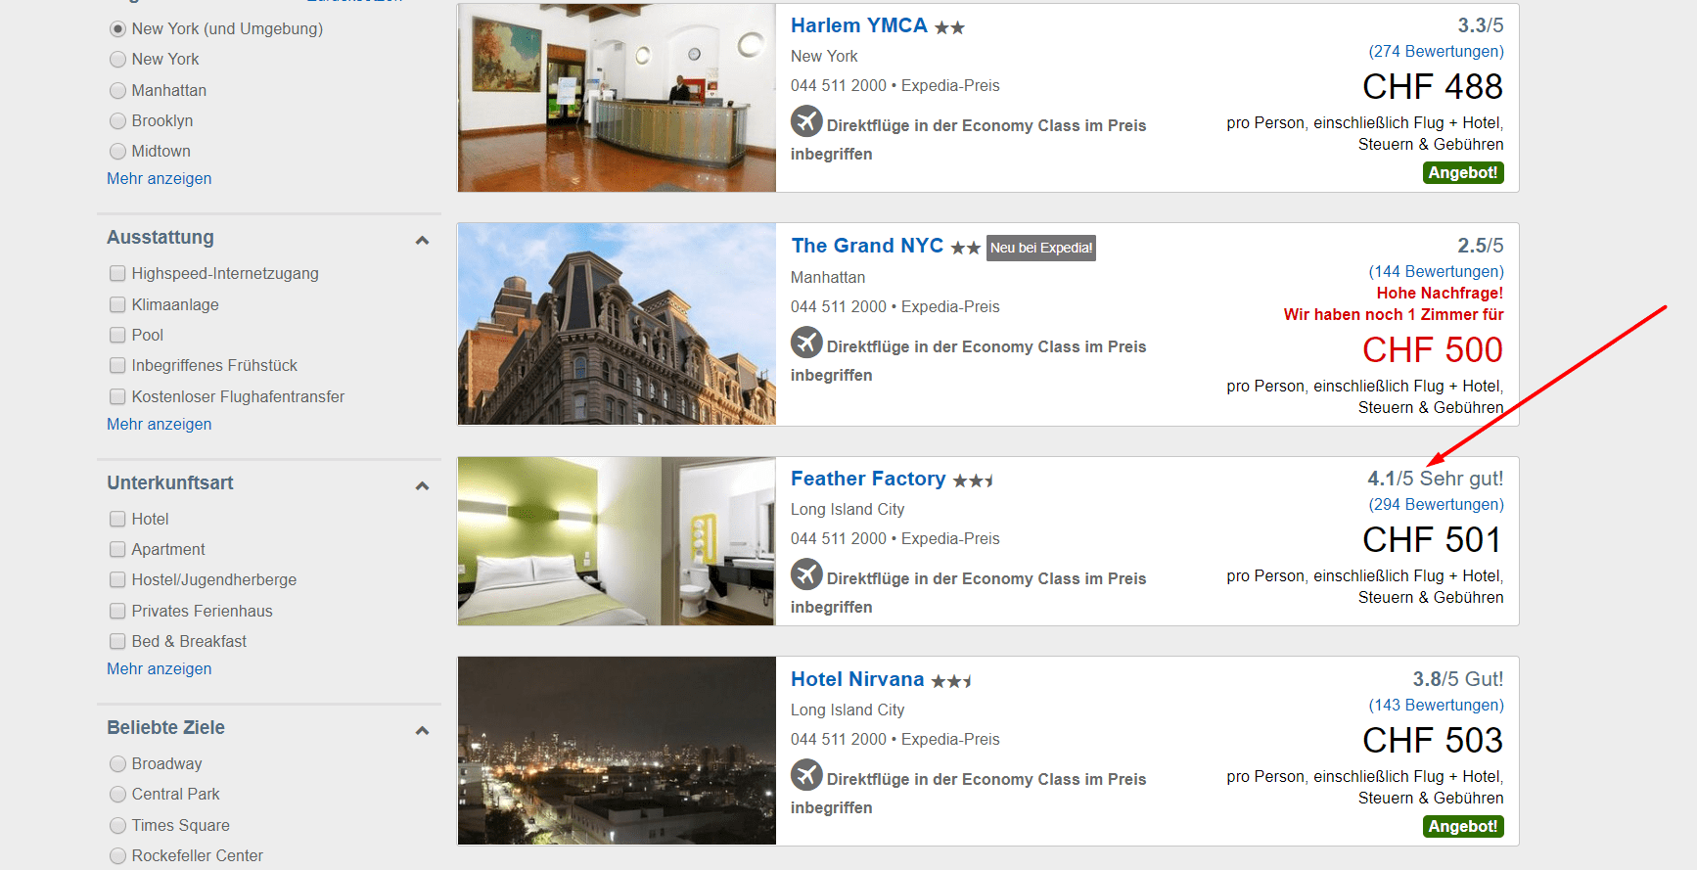Click the star rating next to Harlem YMCA

(x=949, y=28)
